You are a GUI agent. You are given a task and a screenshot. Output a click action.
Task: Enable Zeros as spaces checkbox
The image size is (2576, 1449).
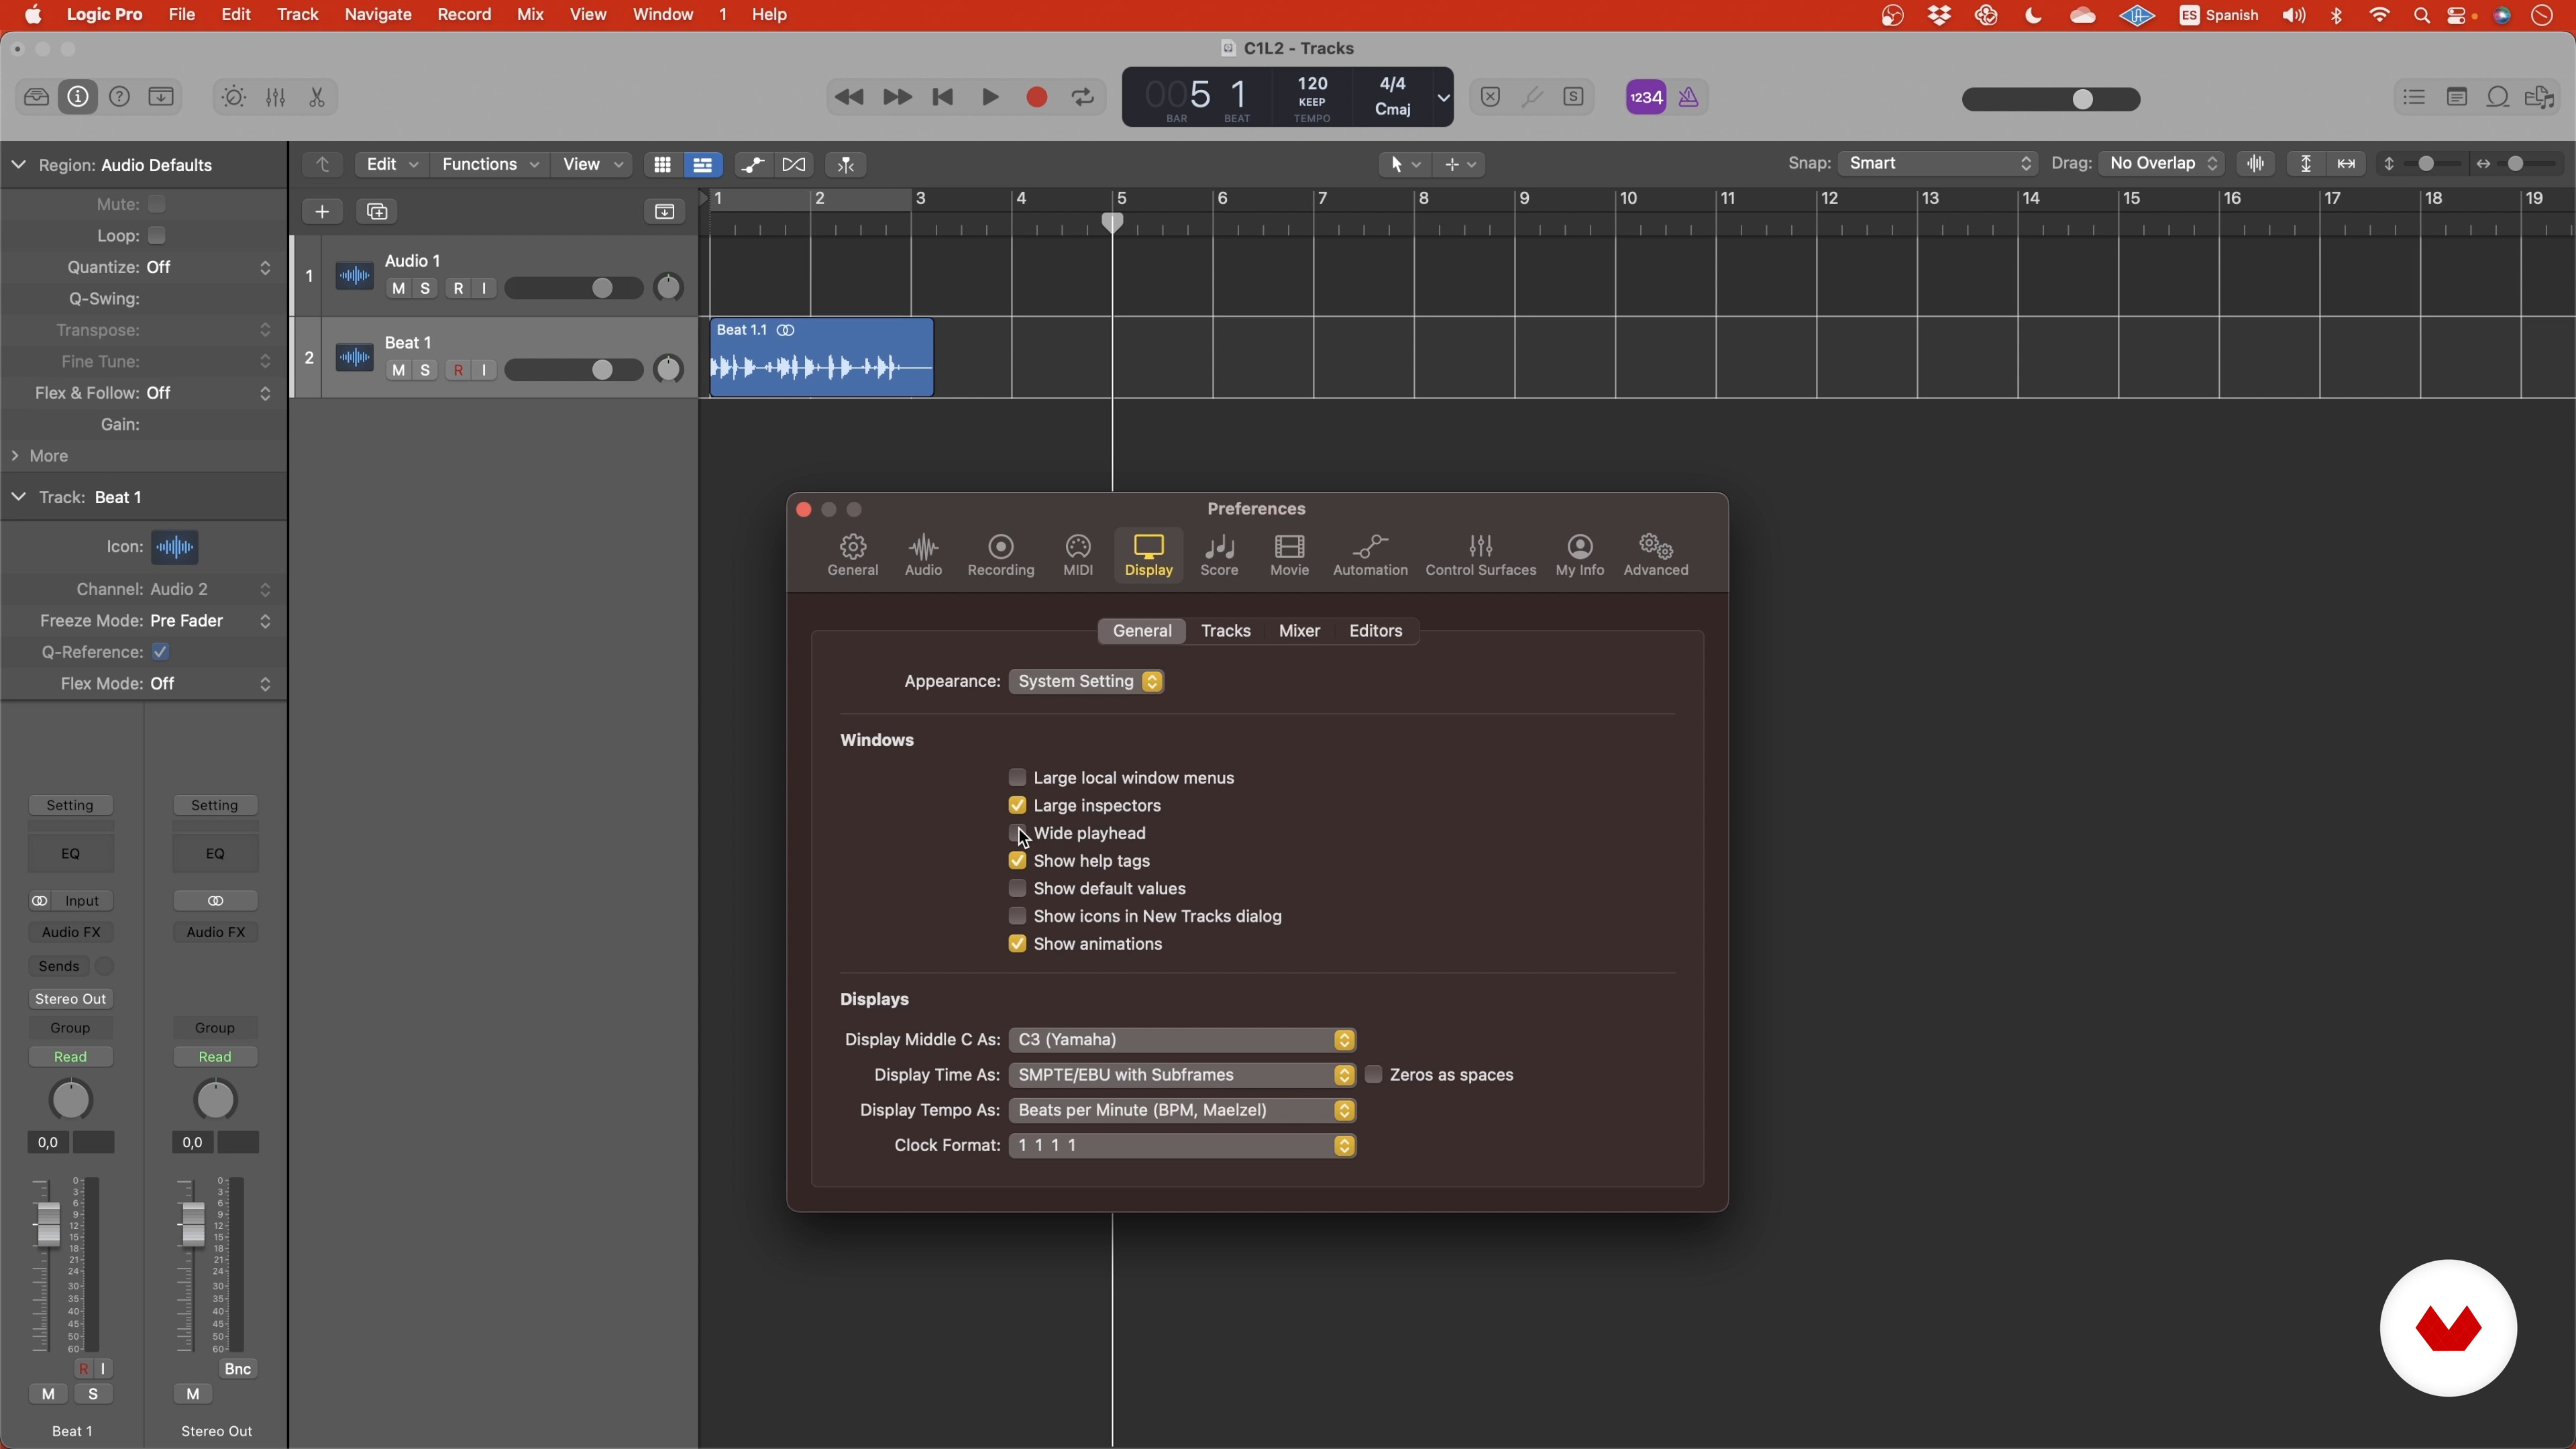[1374, 1075]
